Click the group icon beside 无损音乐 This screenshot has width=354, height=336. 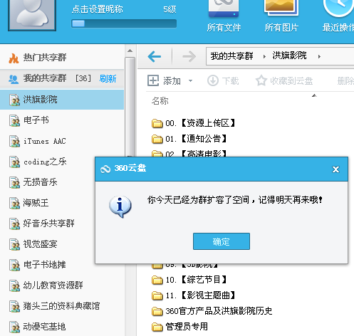(14, 182)
